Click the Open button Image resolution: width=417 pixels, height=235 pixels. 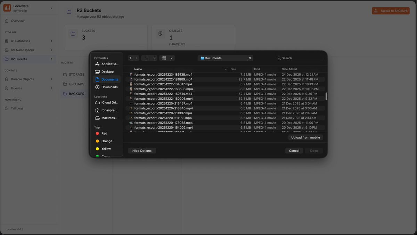314,151
